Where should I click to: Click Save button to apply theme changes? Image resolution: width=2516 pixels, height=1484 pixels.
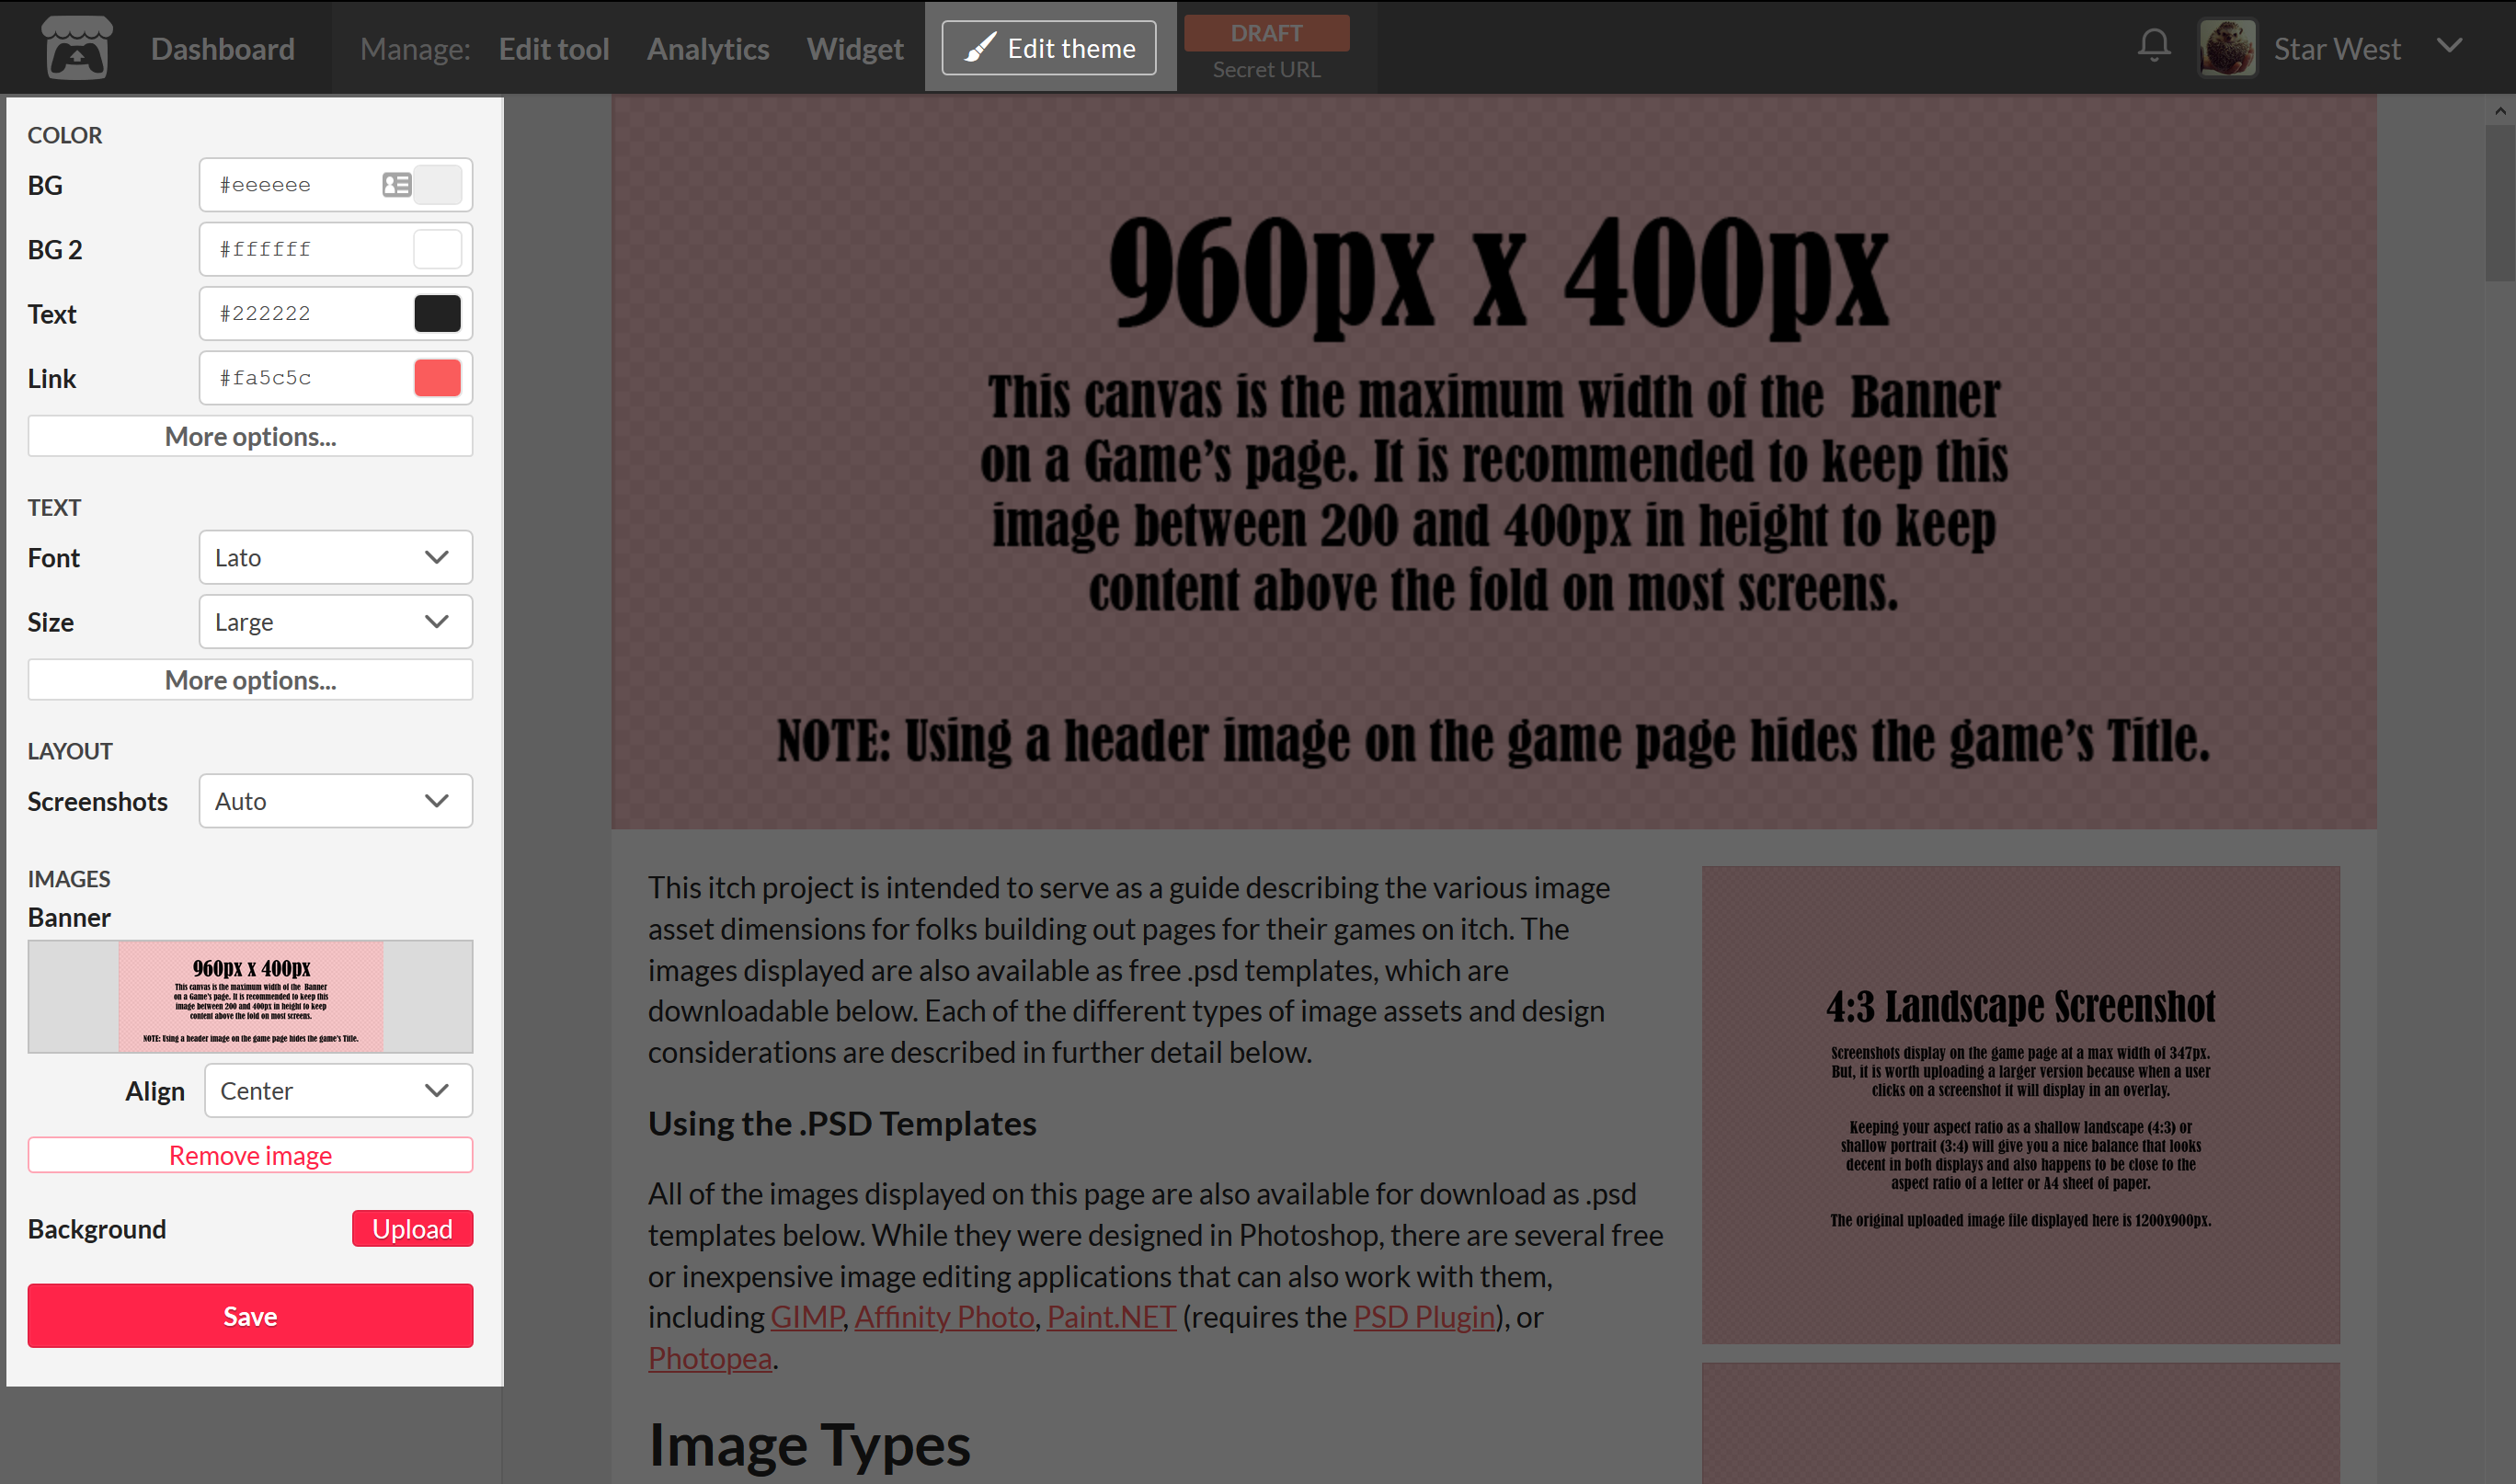(x=249, y=1316)
